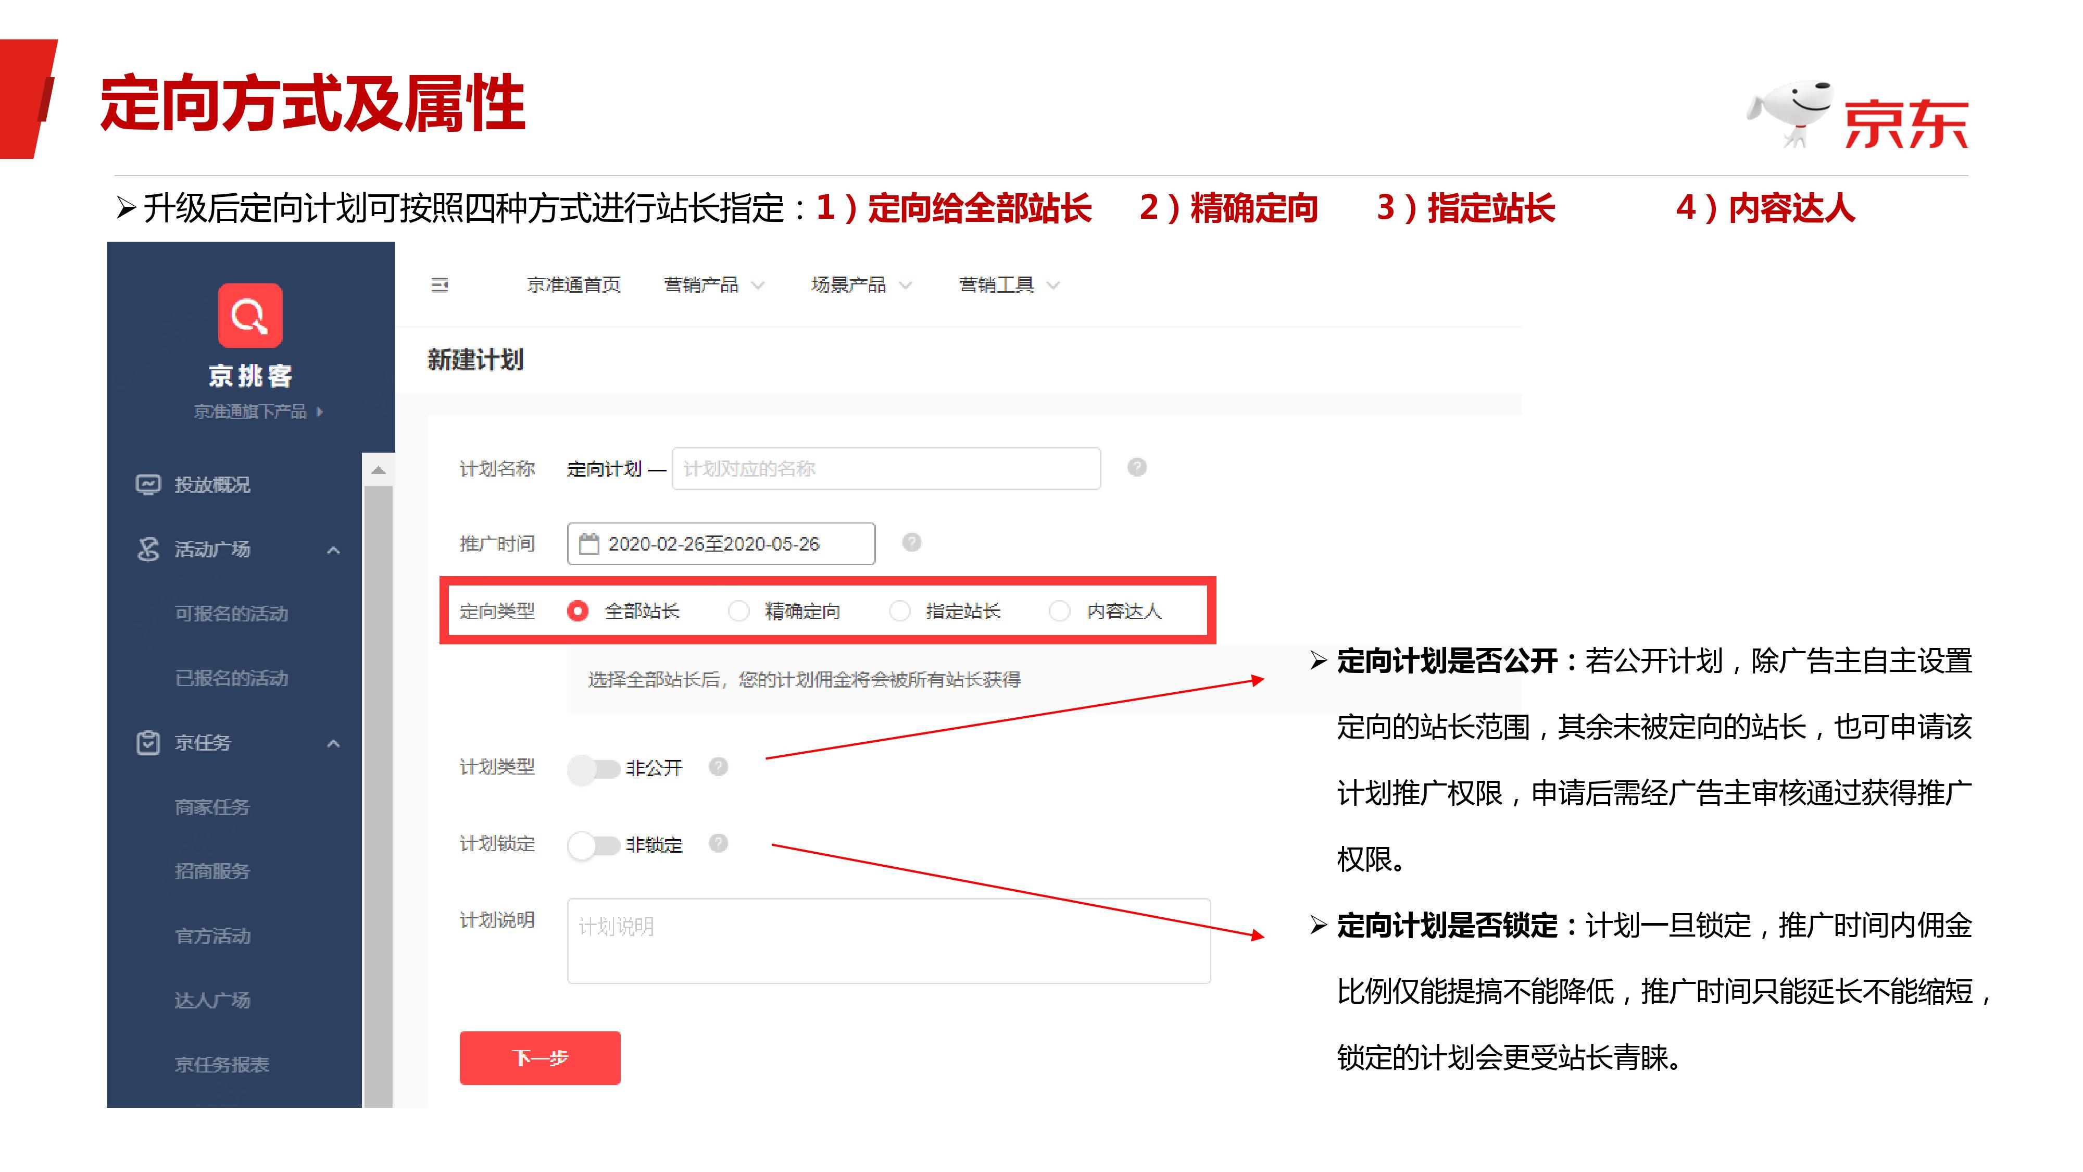This screenshot has width=2083, height=1172.
Task: Click the 计划说明 text area
Action: coord(889,941)
